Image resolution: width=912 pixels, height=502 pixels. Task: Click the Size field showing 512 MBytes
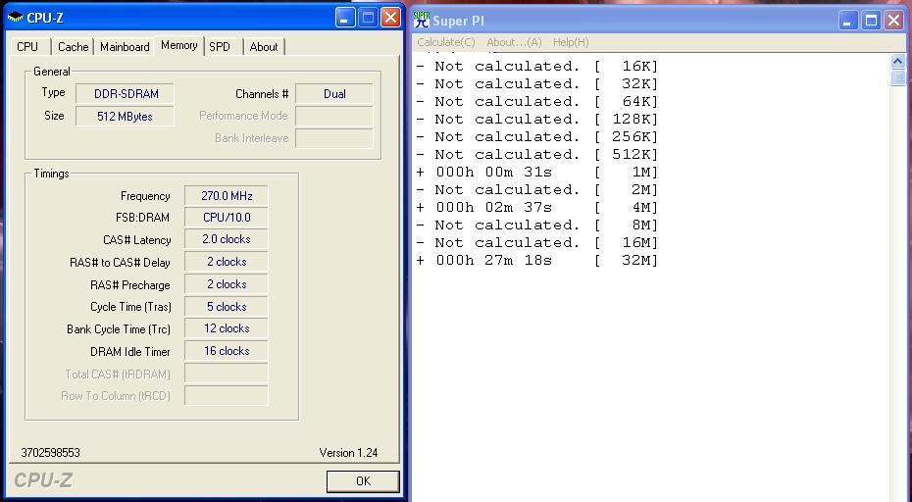[126, 117]
